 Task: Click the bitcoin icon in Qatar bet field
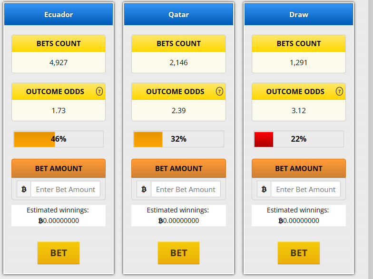[x=144, y=189]
